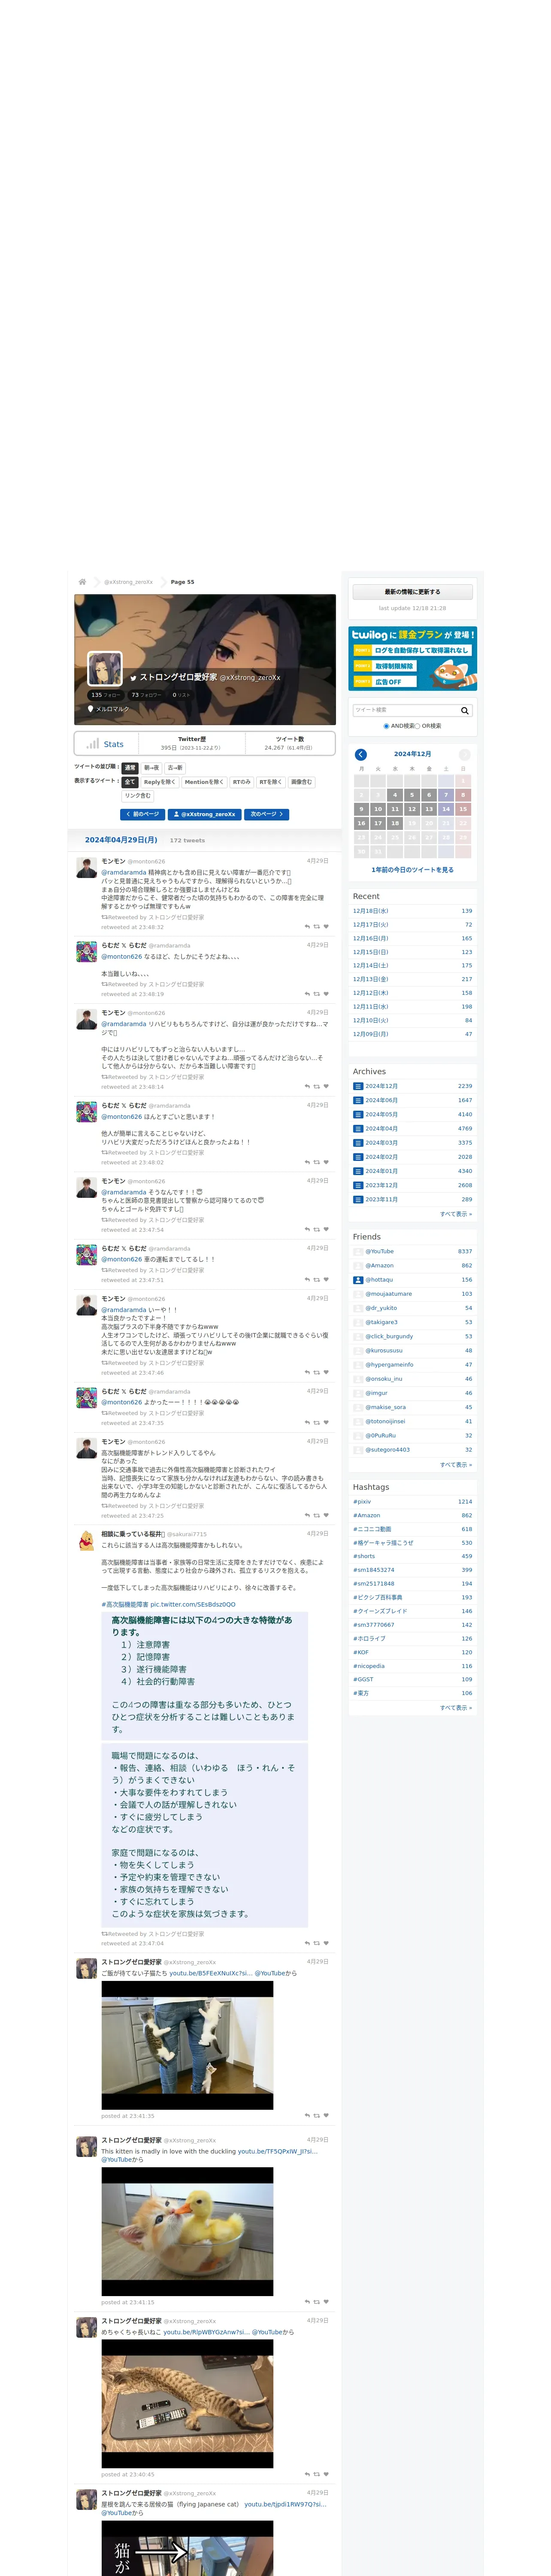The image size is (551, 2576).
Task: Select day 10 in the December calendar
Action: point(378,809)
